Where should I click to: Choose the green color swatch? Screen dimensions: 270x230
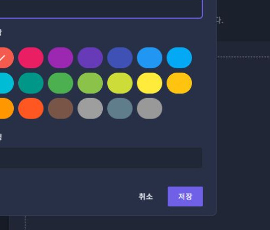pos(60,83)
